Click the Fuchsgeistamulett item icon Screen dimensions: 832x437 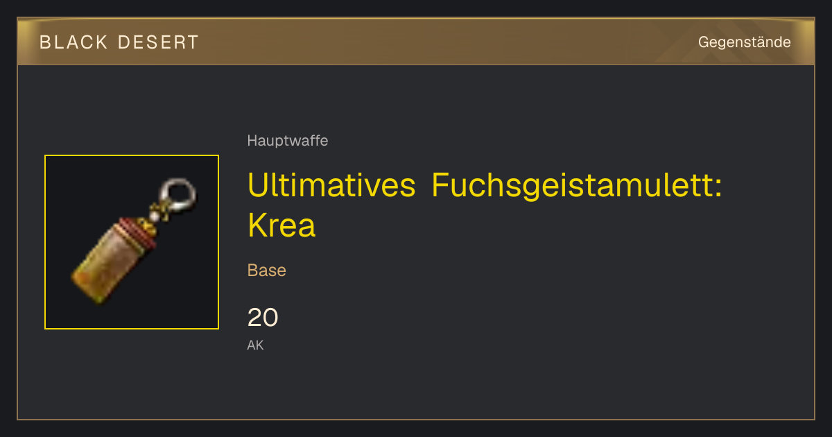tap(132, 242)
